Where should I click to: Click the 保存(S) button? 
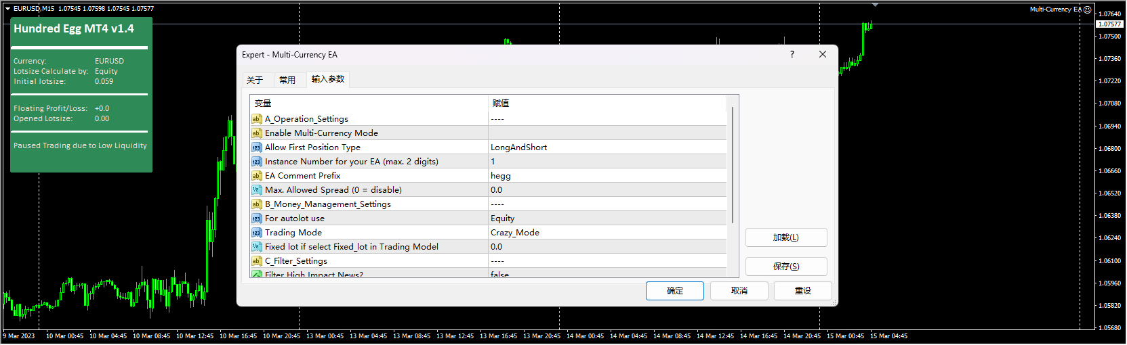click(785, 267)
